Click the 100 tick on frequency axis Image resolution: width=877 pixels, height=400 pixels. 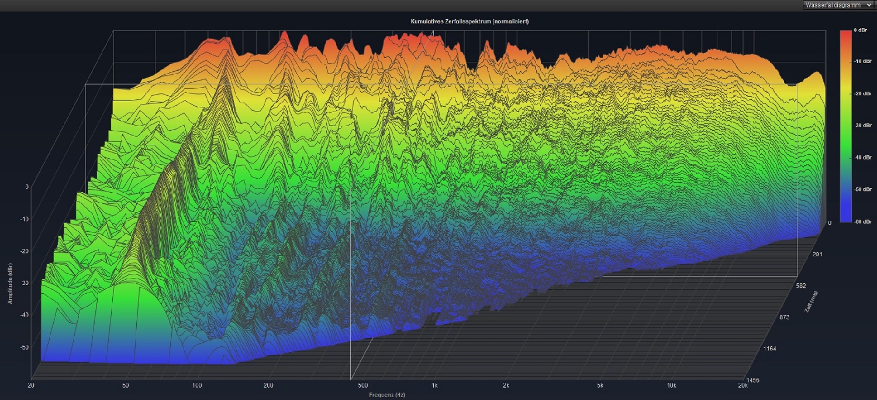pyautogui.click(x=196, y=386)
